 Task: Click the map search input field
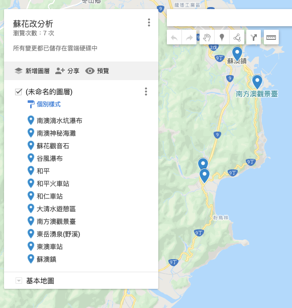229,18
